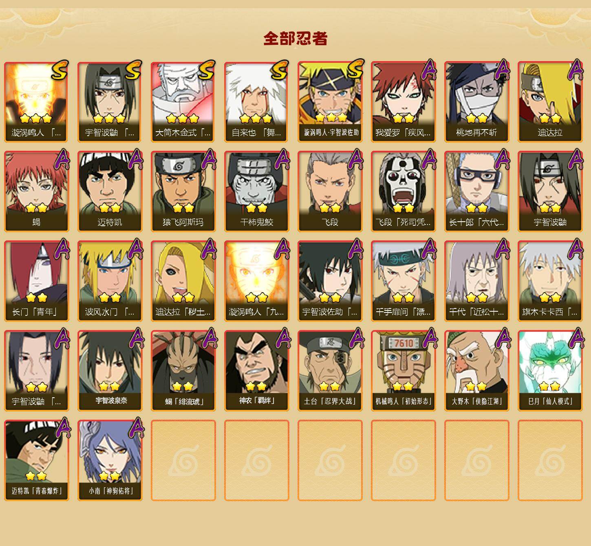Click the 迪达拉 A-rank card

point(550,102)
